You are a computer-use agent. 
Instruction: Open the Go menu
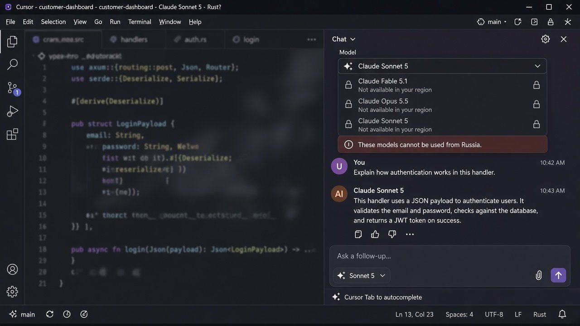click(x=98, y=22)
